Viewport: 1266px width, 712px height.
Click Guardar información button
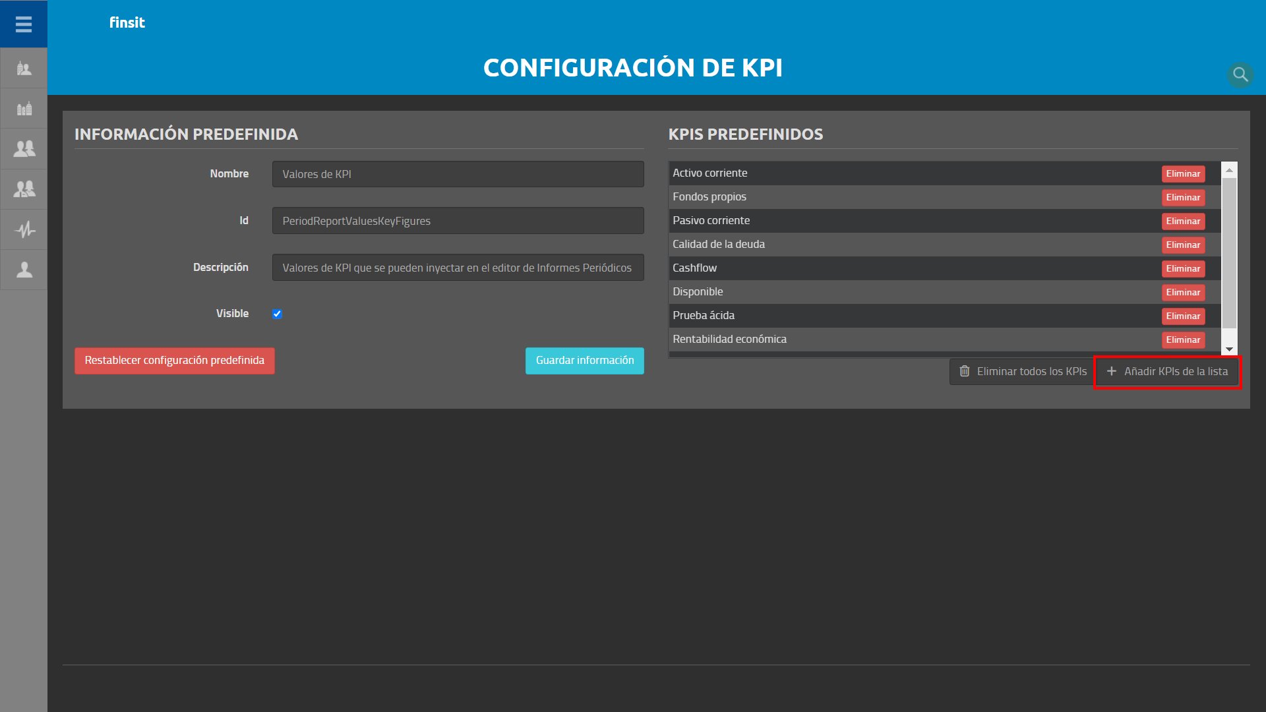click(584, 361)
